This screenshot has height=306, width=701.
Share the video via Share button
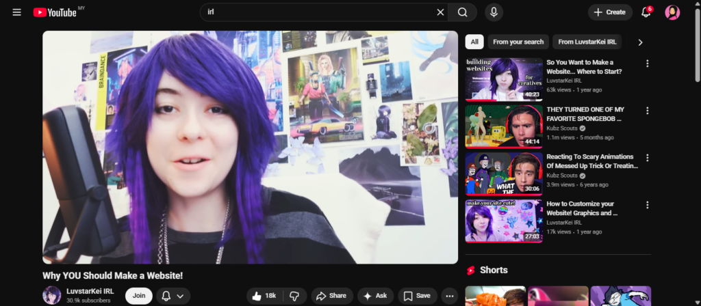click(x=331, y=296)
